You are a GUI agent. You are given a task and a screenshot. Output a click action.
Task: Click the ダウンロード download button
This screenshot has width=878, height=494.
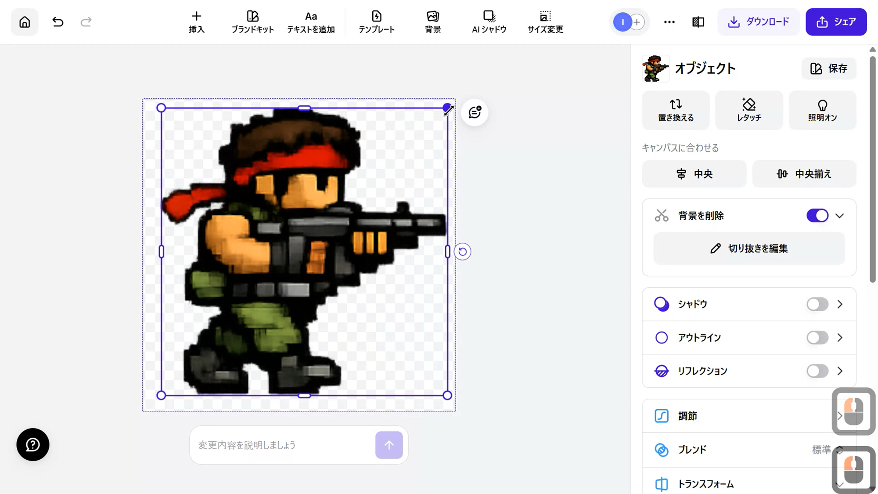[x=759, y=22]
